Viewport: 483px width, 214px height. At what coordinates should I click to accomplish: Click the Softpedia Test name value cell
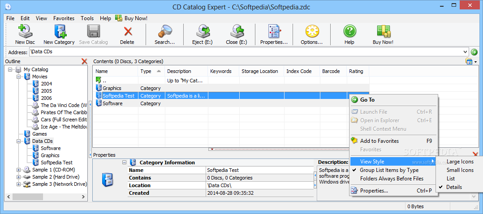(260, 170)
